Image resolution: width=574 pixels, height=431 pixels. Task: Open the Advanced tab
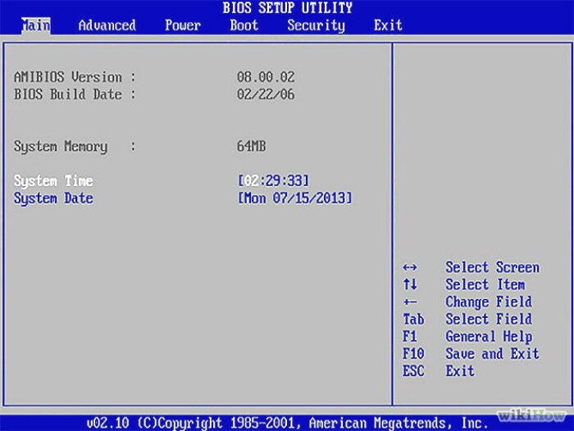click(x=107, y=25)
